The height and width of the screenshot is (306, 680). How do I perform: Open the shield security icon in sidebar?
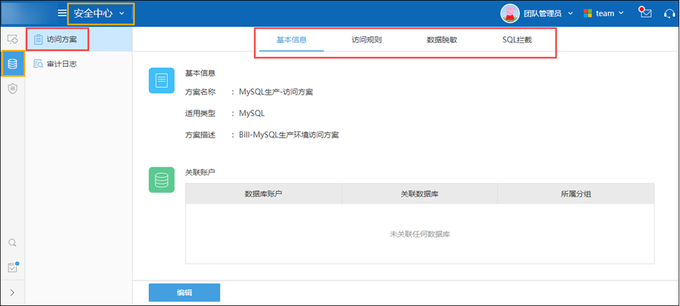click(13, 88)
